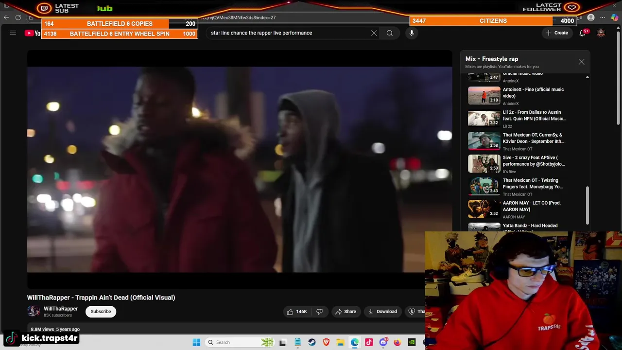Reload the page with the browser refresh icon

click(x=18, y=17)
